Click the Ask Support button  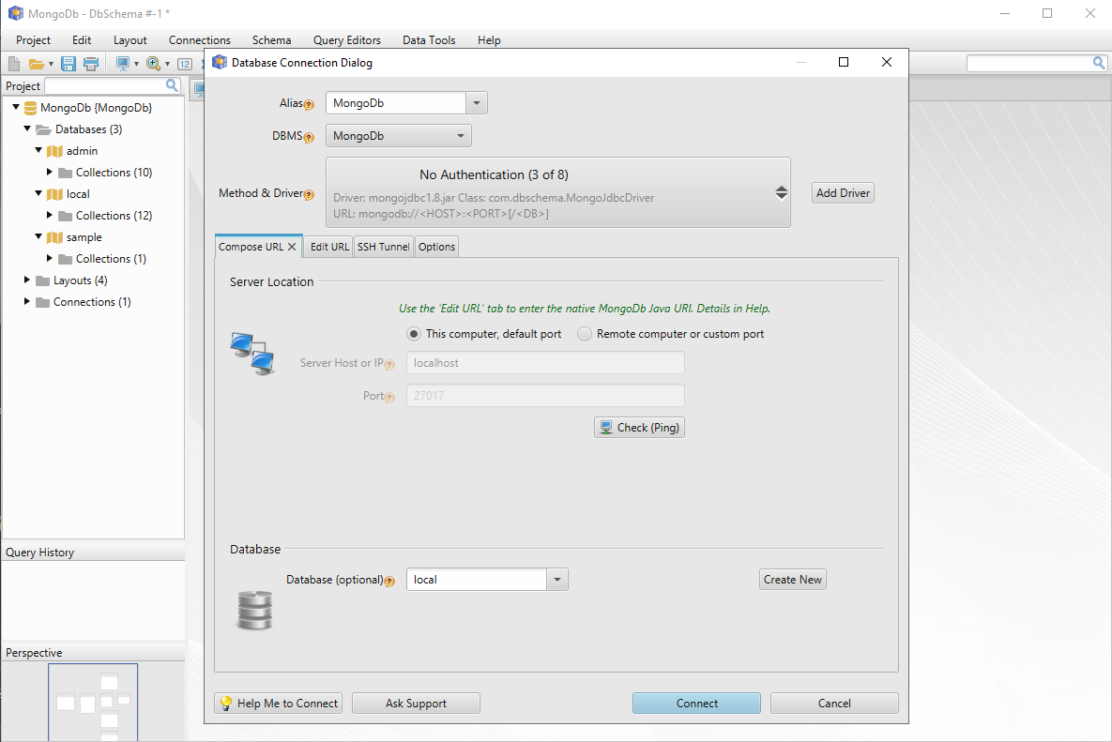(416, 703)
